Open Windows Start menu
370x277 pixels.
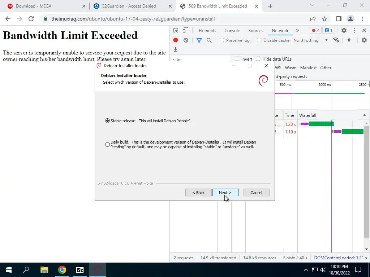[9, 270]
